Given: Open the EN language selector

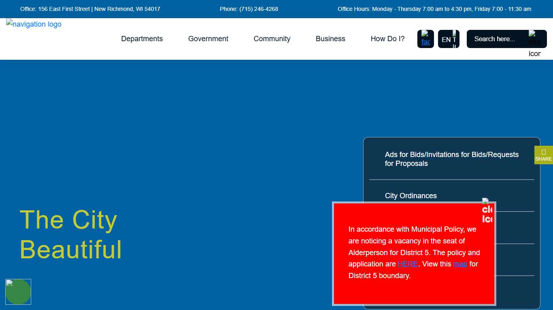Looking at the screenshot, I should click(448, 39).
